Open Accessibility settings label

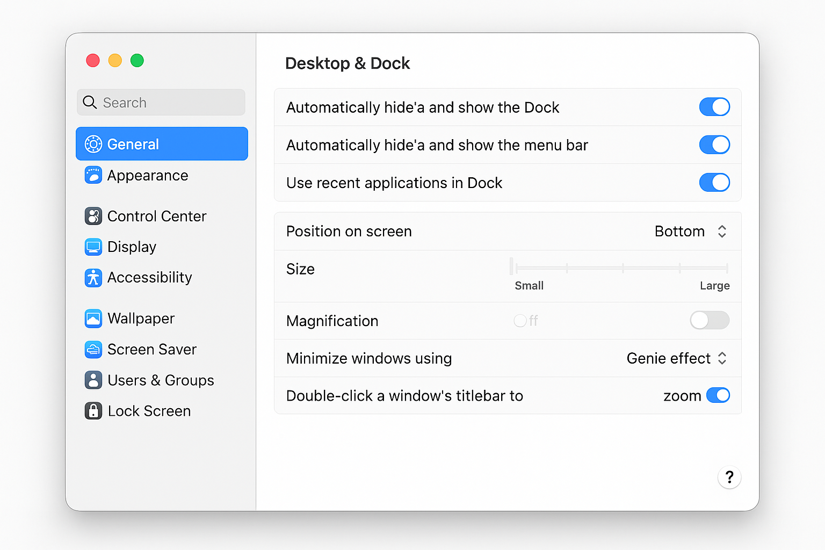tap(149, 278)
